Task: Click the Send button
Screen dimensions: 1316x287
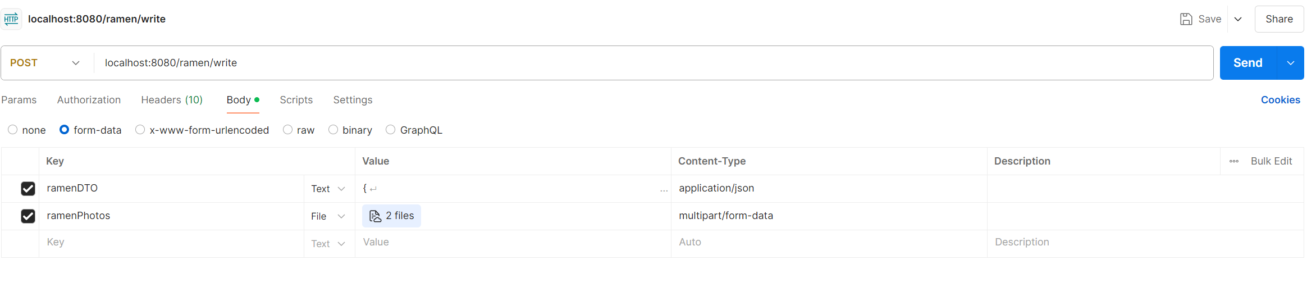Action: tap(1248, 63)
